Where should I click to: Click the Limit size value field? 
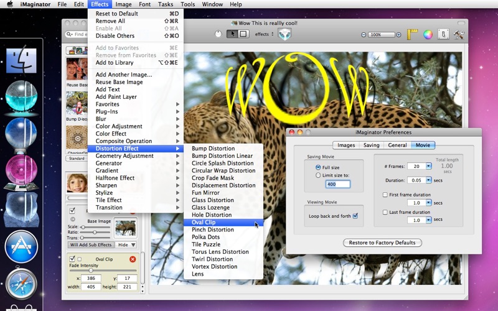click(338, 184)
